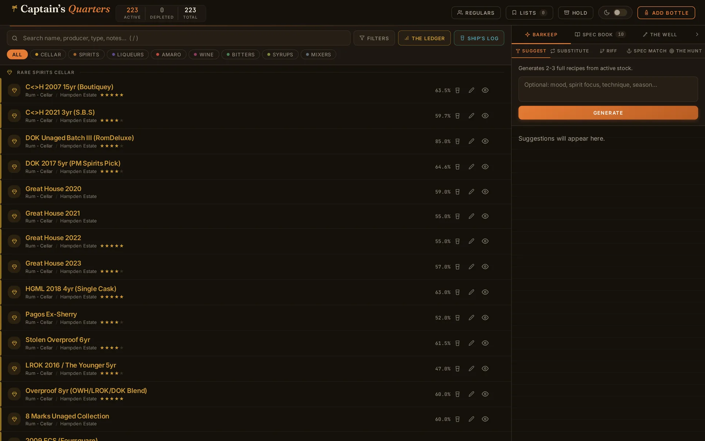Click the Add Bottle button
The image size is (705, 441).
(666, 13)
